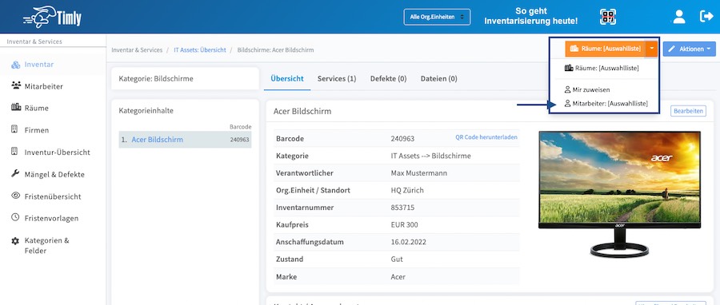Screen dimensions: 720x305
Task: Open the QR code scanner icon
Action: point(607,17)
